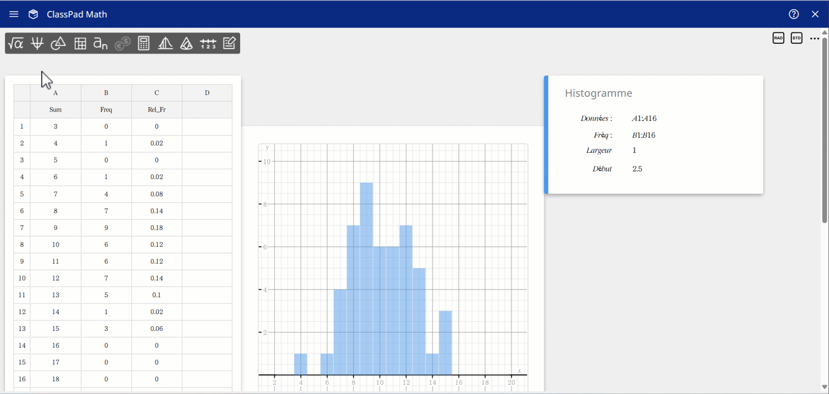The image size is (829, 394).
Task: Click empty cell D1 in row 1
Action: click(x=207, y=127)
